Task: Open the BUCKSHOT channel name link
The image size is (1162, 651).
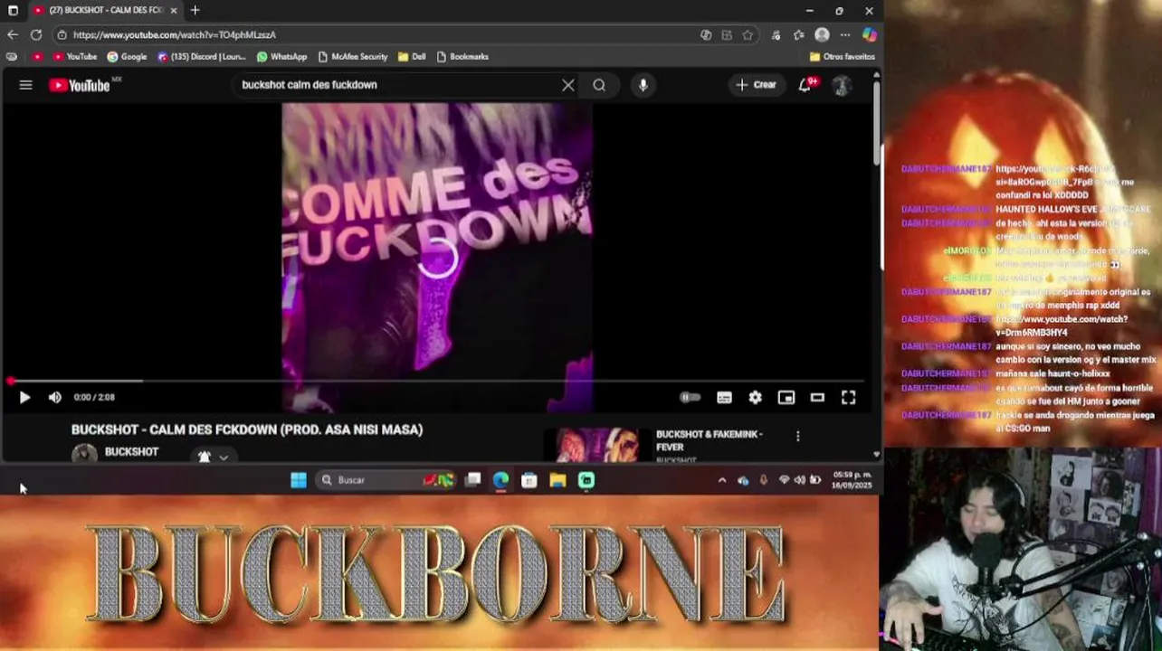Action: point(131,451)
